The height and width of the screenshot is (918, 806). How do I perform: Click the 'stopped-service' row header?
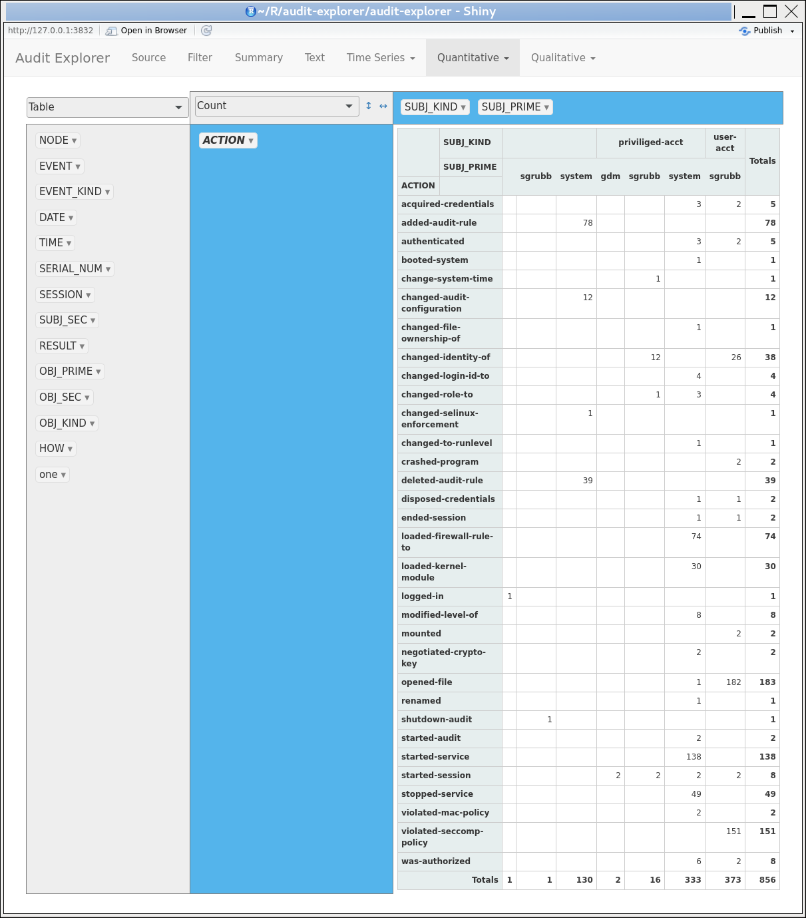click(x=449, y=794)
